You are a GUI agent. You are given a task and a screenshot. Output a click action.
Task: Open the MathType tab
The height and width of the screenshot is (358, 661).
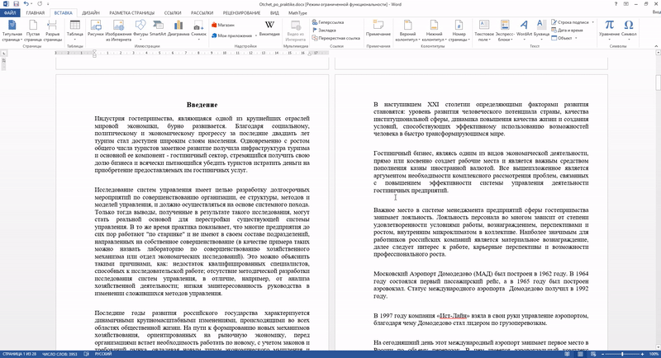pyautogui.click(x=297, y=13)
